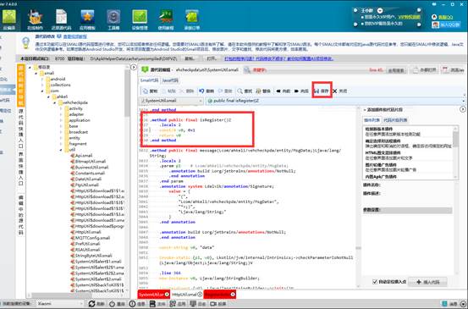The image size is (468, 309).
Task: Open the code snippet list tab in the right panel
Action: click(395, 120)
